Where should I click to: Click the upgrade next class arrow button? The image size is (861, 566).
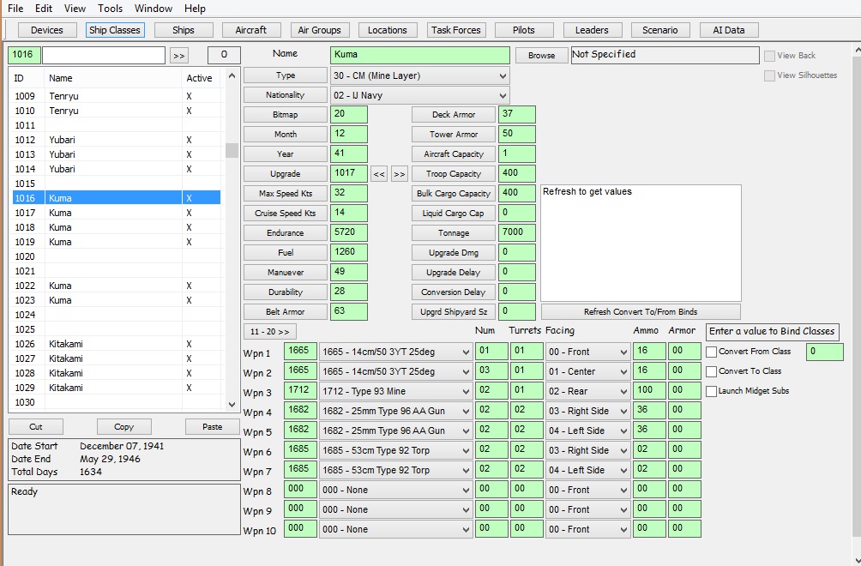399,174
